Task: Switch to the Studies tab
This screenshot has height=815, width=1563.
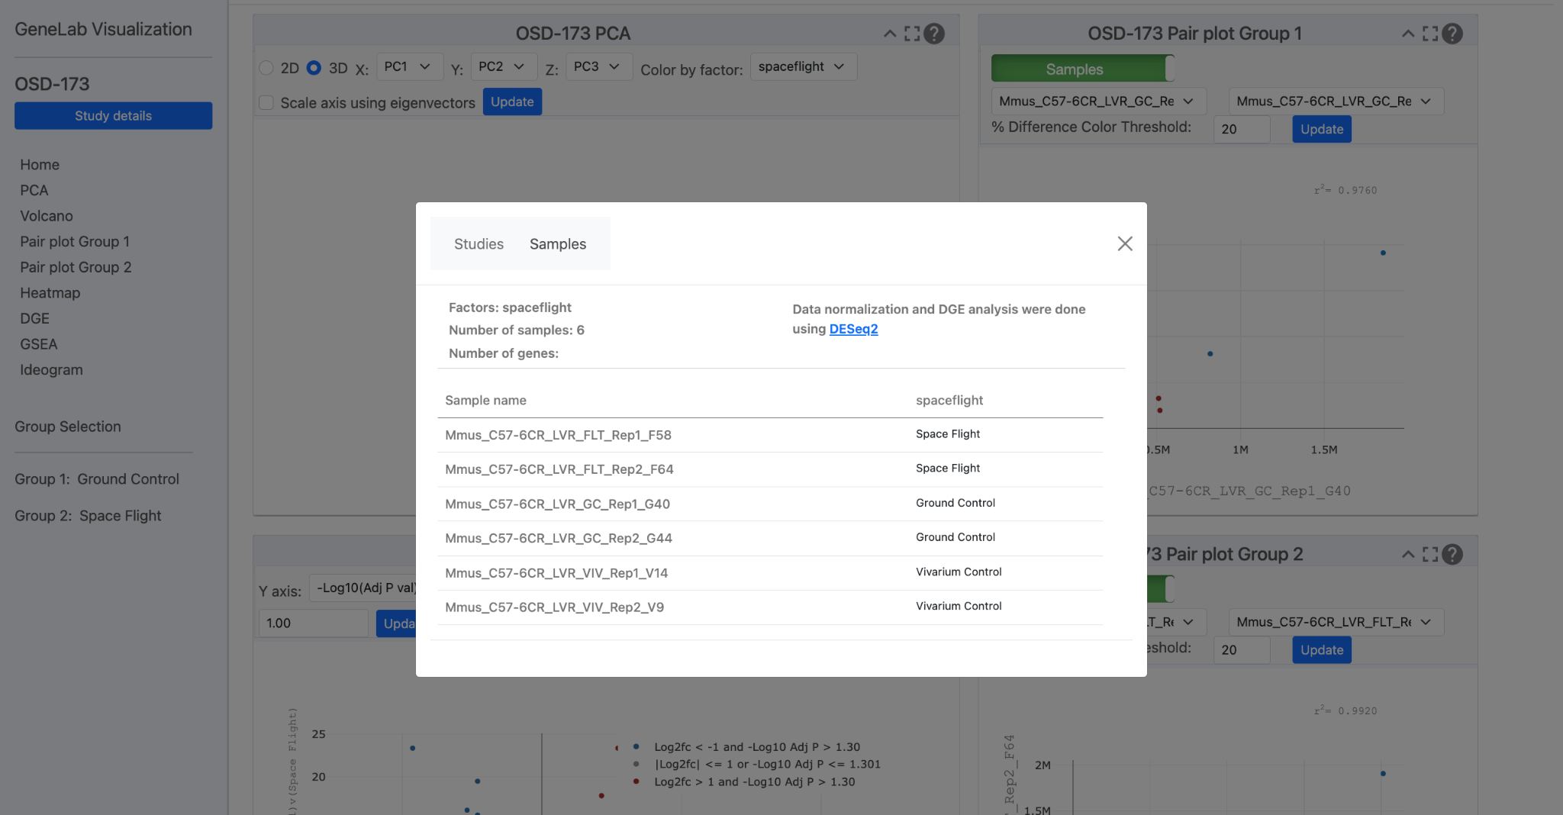Action: pos(479,244)
